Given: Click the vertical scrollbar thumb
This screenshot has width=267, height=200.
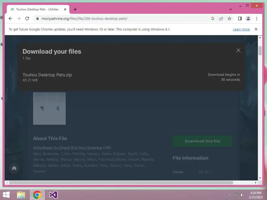Looking at the screenshot, I should click(x=260, y=51).
